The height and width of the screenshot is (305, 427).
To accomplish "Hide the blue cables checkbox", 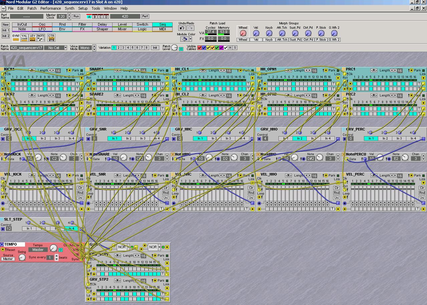I will coord(204,48).
